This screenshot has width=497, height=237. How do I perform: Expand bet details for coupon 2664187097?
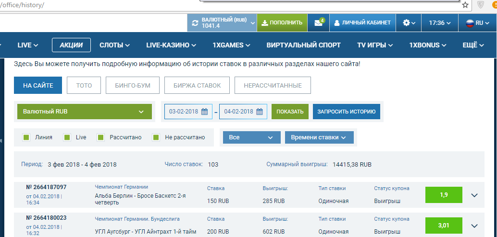pos(474,195)
